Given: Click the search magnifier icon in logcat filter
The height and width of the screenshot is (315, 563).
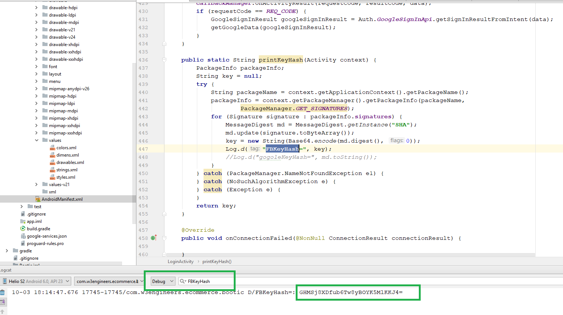Looking at the screenshot, I should click(x=183, y=281).
